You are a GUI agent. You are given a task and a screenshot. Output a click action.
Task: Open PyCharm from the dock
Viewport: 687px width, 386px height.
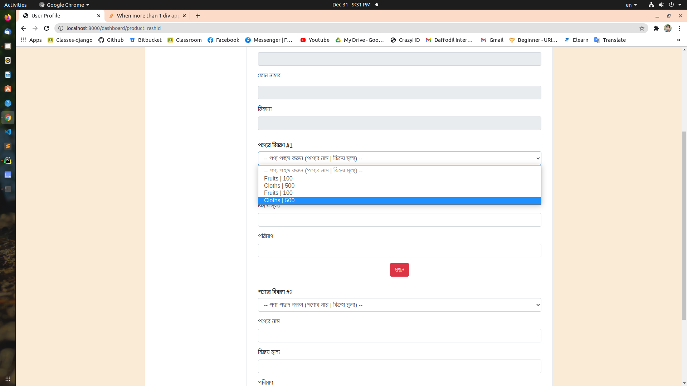pyautogui.click(x=8, y=160)
